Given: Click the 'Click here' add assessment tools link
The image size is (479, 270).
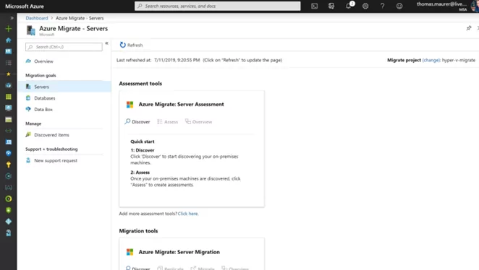Looking at the screenshot, I should tap(188, 214).
